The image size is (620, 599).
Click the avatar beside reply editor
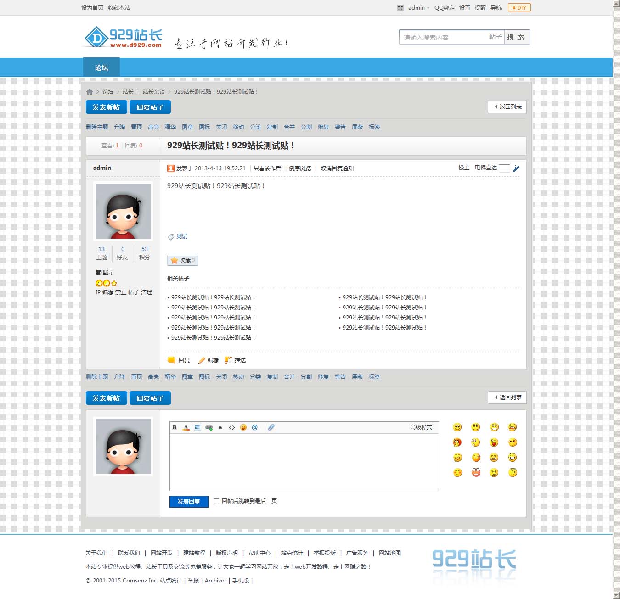(x=123, y=447)
